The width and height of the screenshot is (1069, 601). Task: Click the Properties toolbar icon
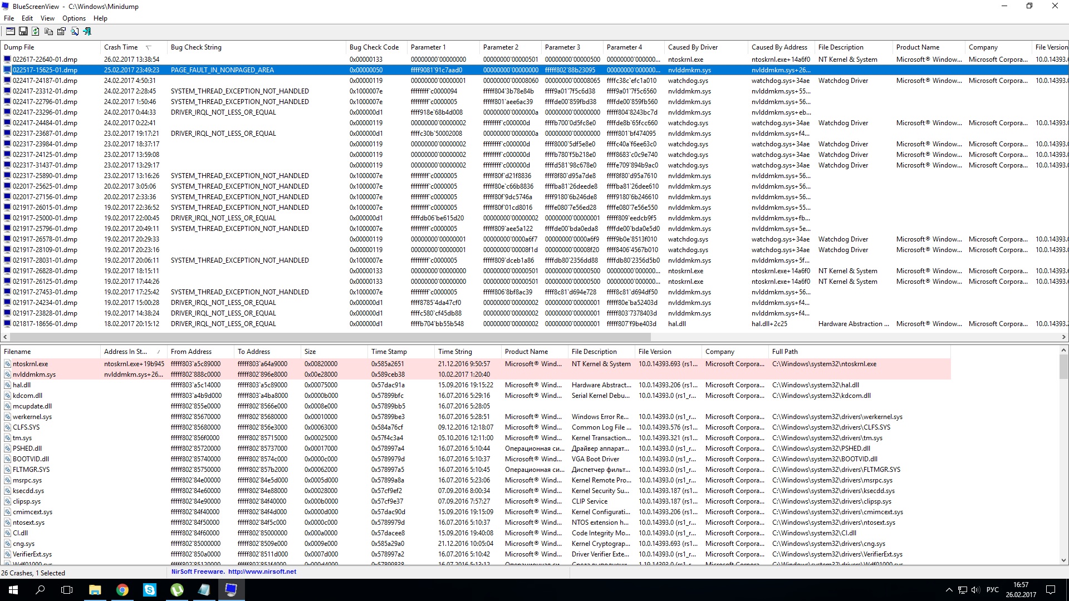point(61,32)
